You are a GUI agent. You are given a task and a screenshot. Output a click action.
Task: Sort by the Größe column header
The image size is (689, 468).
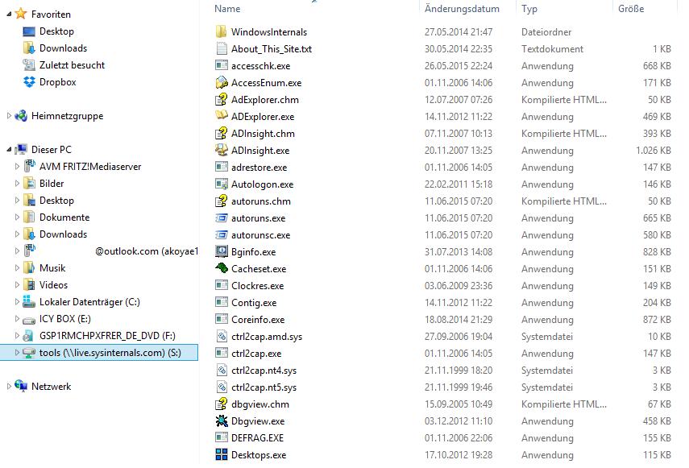[x=631, y=8]
